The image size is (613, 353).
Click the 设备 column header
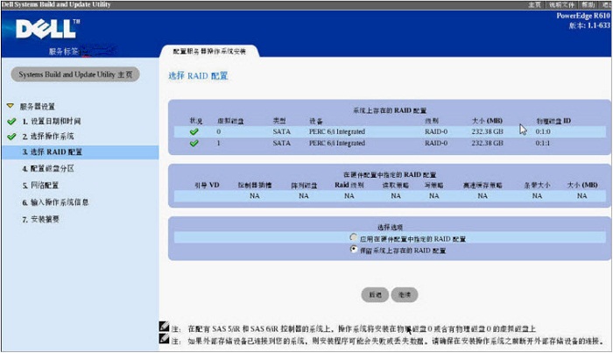point(316,121)
